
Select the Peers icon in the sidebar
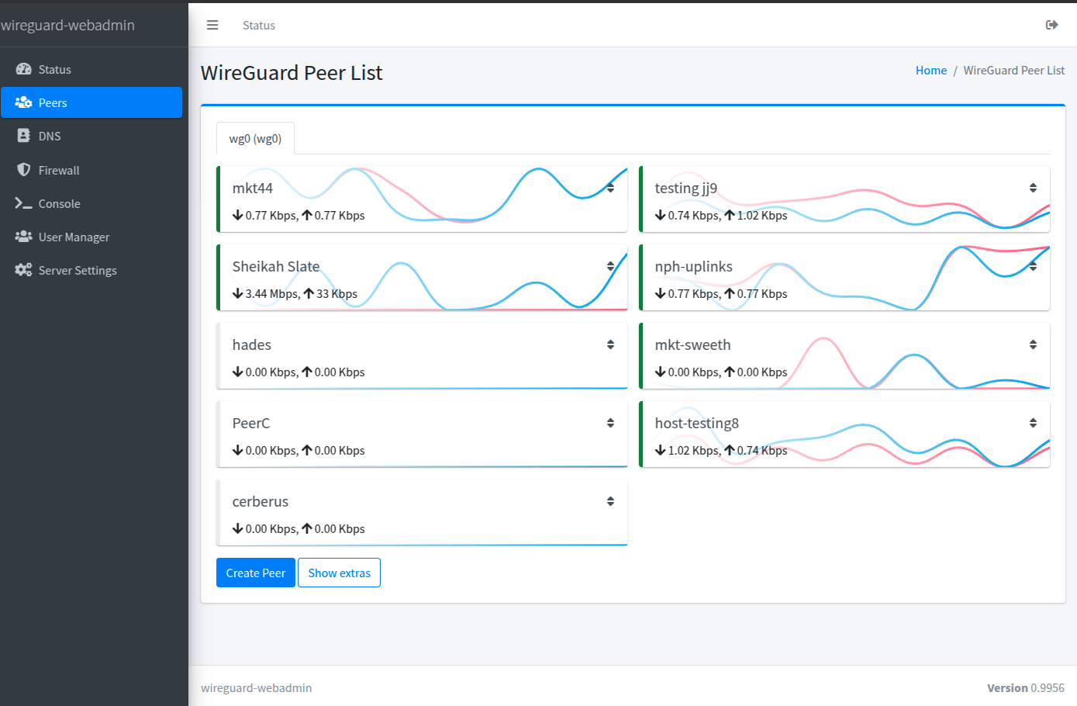(23, 102)
